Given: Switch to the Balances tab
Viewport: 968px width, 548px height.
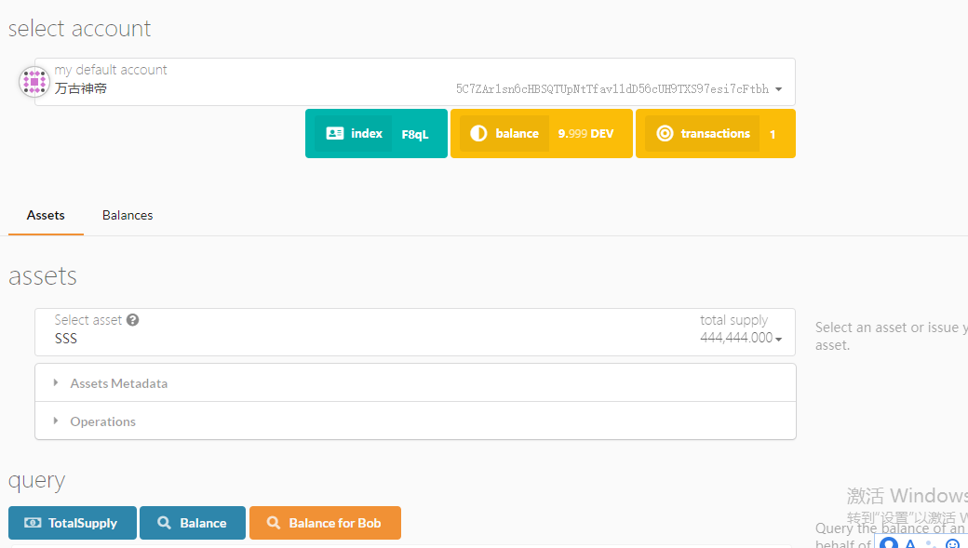Looking at the screenshot, I should tap(128, 215).
